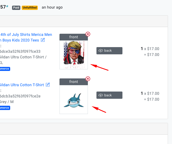Click the Gildan Ultra Cotton T-Shirt / variant text
Image resolution: width=172 pixels, height=144 pixels.
(x=23, y=57)
